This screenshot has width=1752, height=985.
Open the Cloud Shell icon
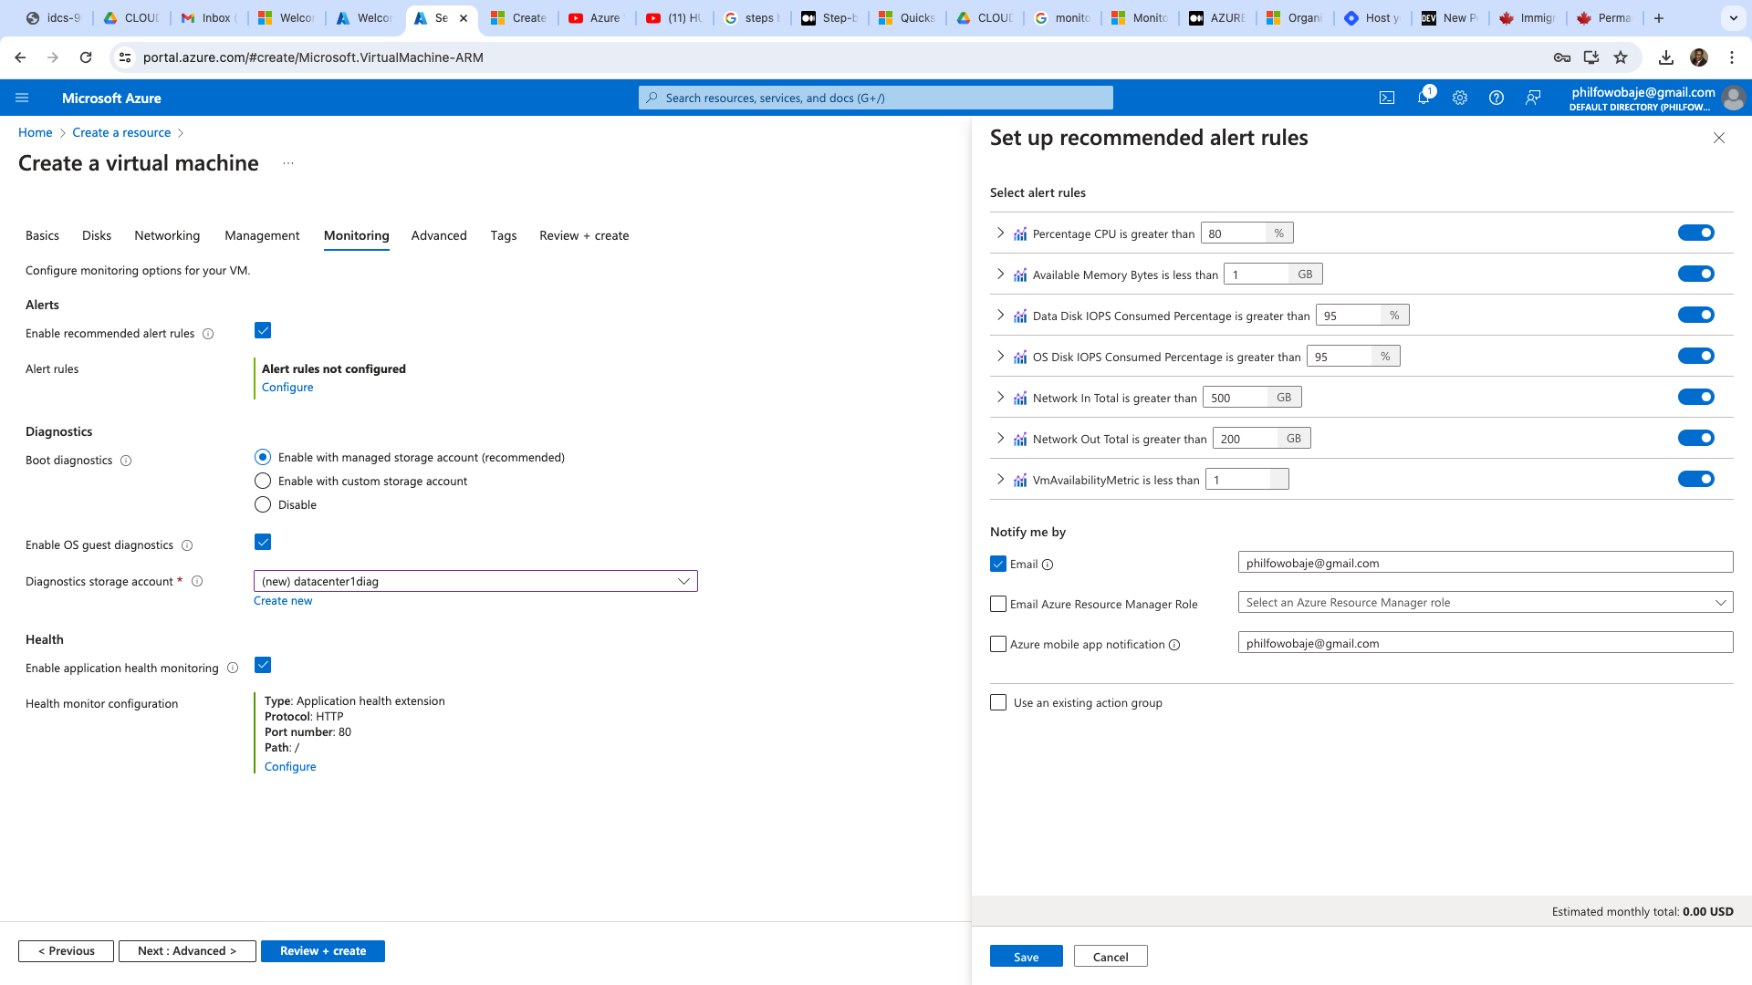(1387, 98)
